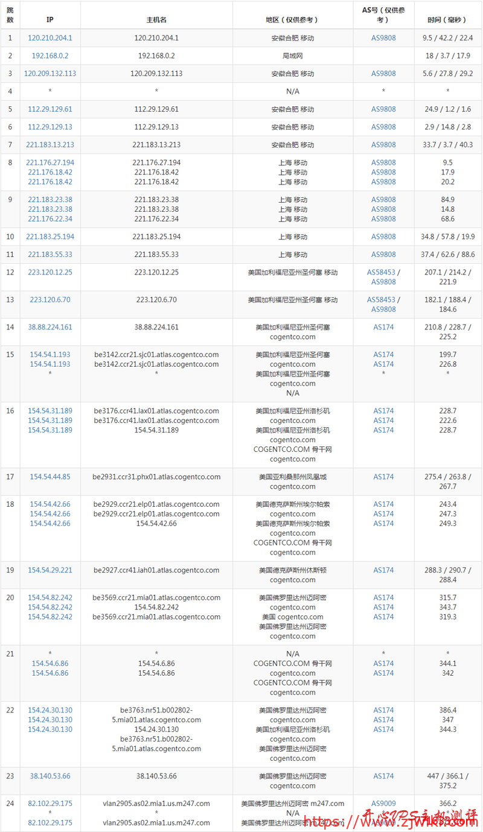Open the 221.183.55.33 IP link
Screen dimensions: 483x832
[x=50, y=255]
